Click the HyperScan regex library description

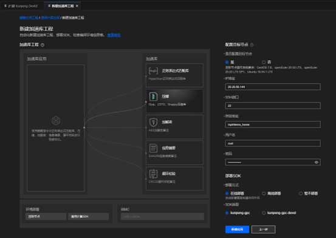point(167,78)
